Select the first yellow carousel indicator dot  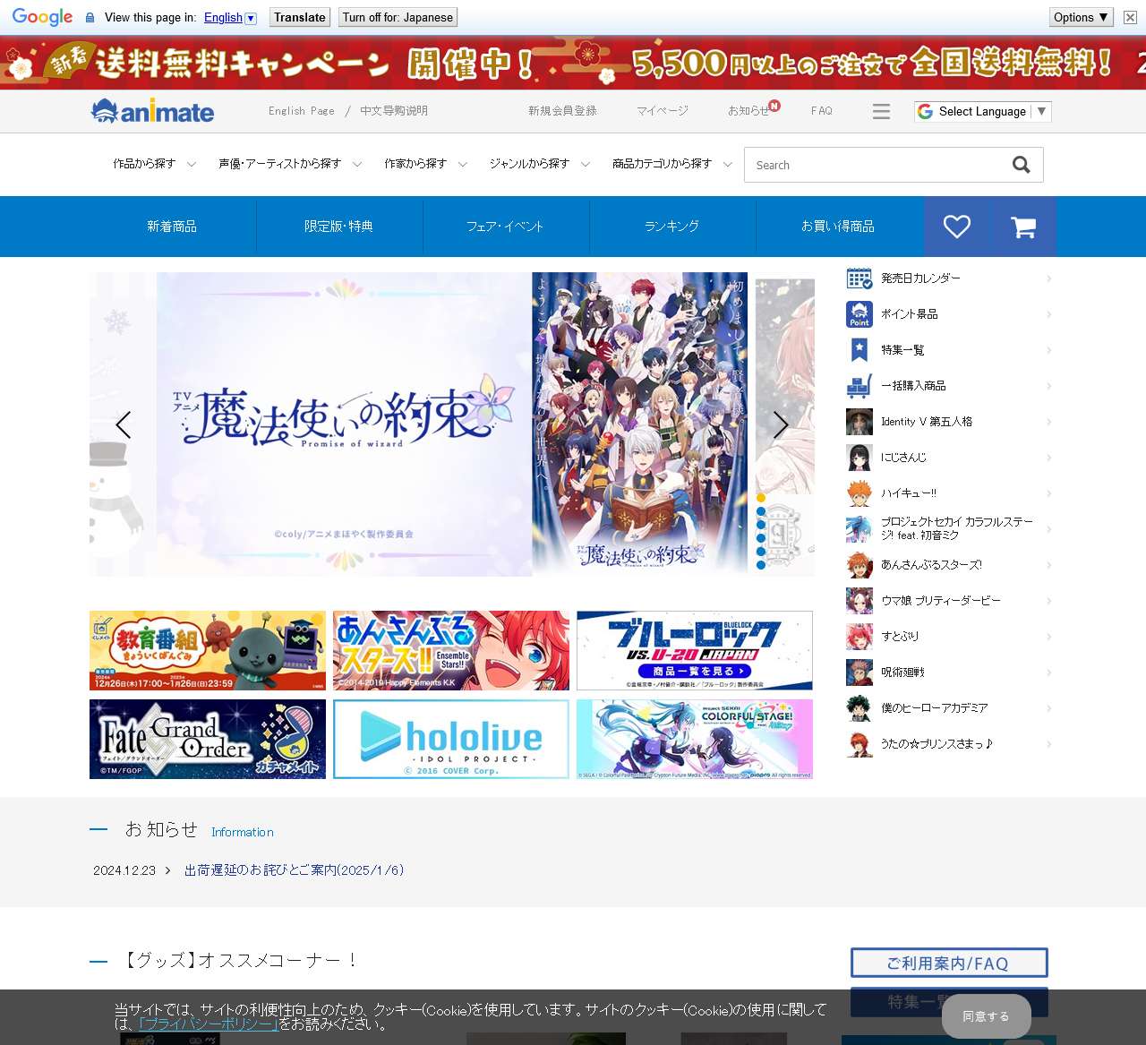pos(761,498)
